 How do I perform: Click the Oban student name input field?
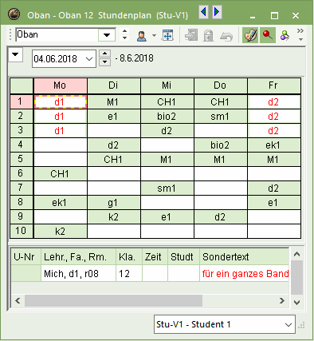pyautogui.click(x=57, y=35)
